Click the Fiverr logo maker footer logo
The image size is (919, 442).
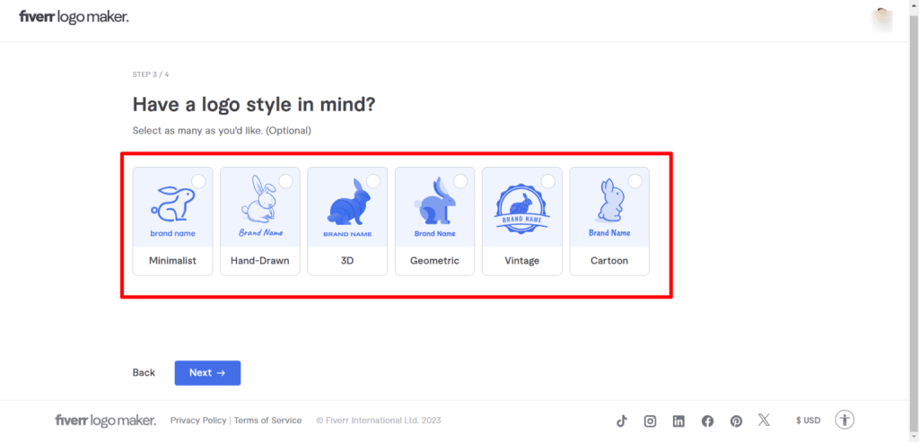(x=106, y=420)
